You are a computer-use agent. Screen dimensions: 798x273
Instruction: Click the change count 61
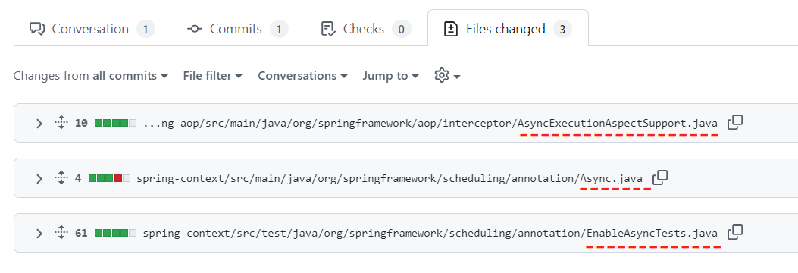coord(81,234)
